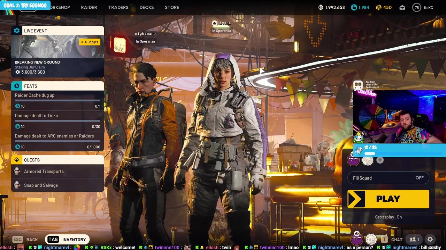446x250 pixels.
Task: Click the event stars icon beside 3,600/3,600
Action: pyautogui.click(x=17, y=72)
